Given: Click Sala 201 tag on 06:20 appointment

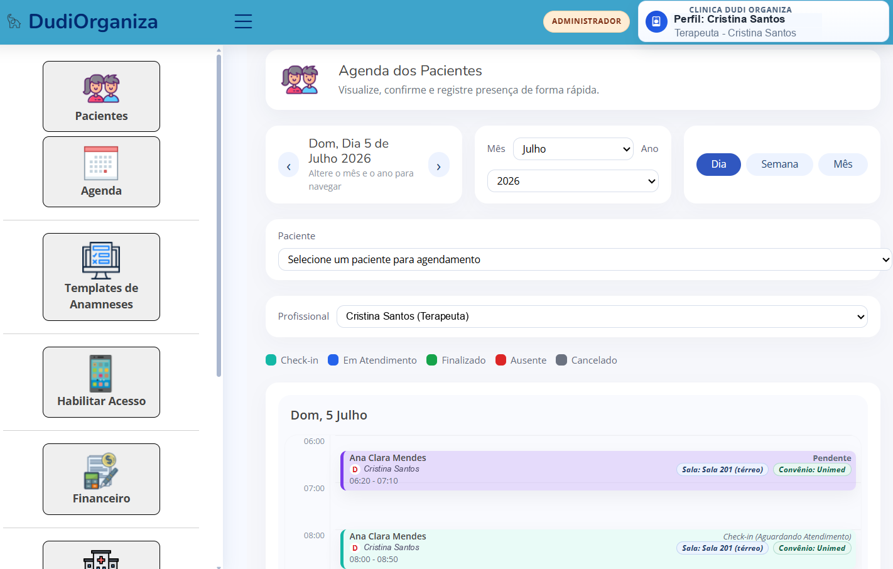Looking at the screenshot, I should tap(722, 470).
